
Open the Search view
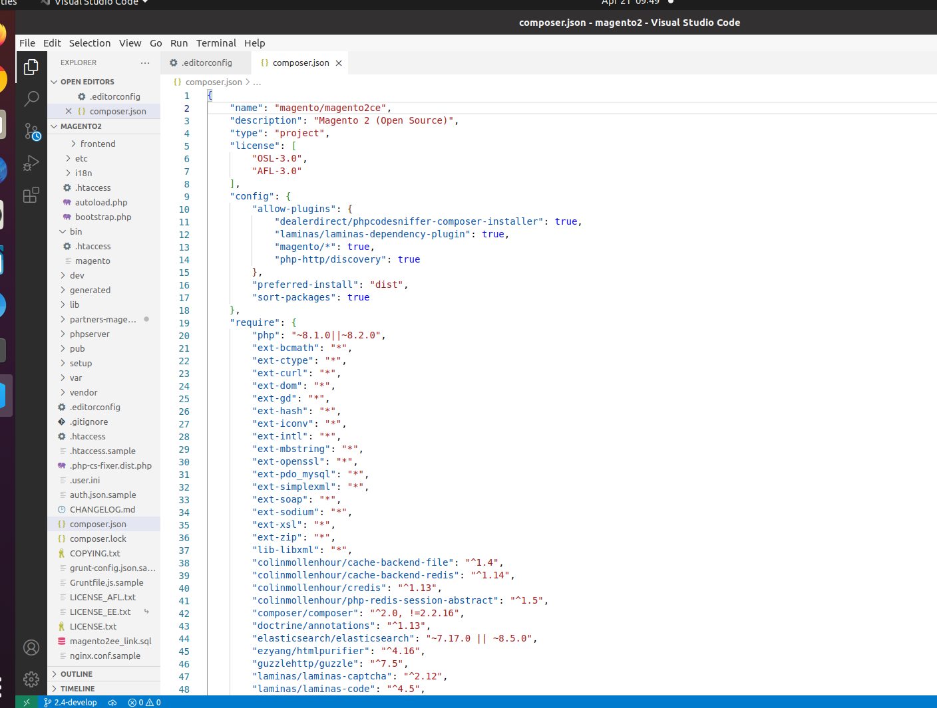(x=31, y=98)
